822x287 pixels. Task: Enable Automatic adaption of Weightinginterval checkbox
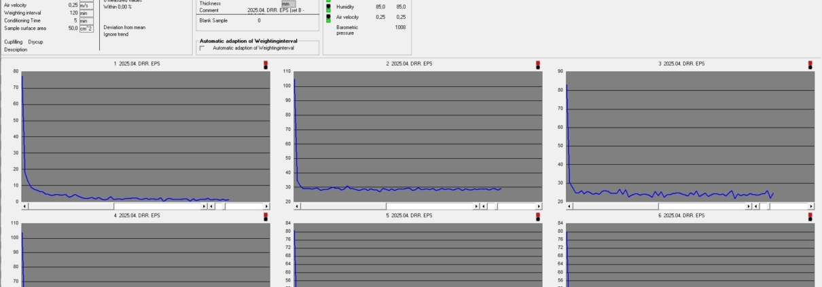coord(202,48)
